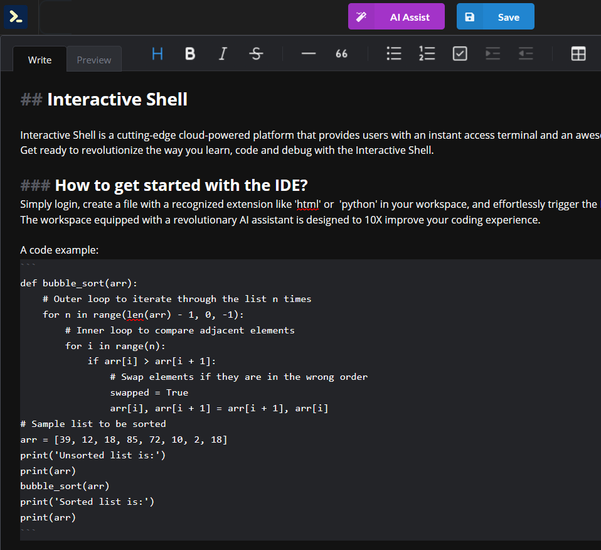601x550 pixels.
Task: Insert an ordered numbered list
Action: (x=427, y=54)
